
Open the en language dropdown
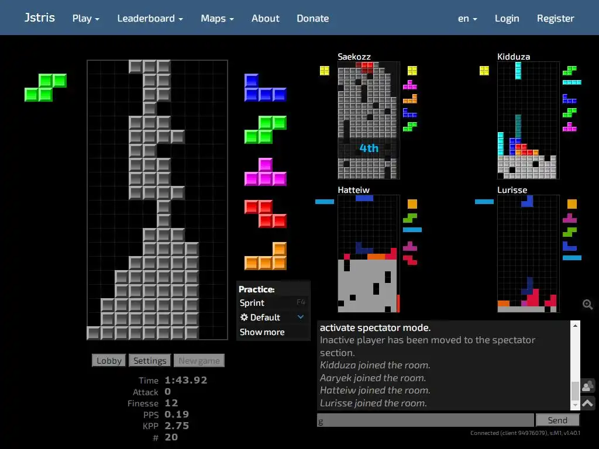(x=467, y=18)
